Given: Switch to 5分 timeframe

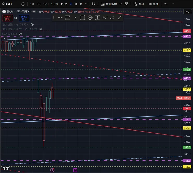Looking at the screenshot, I should click(39, 4).
